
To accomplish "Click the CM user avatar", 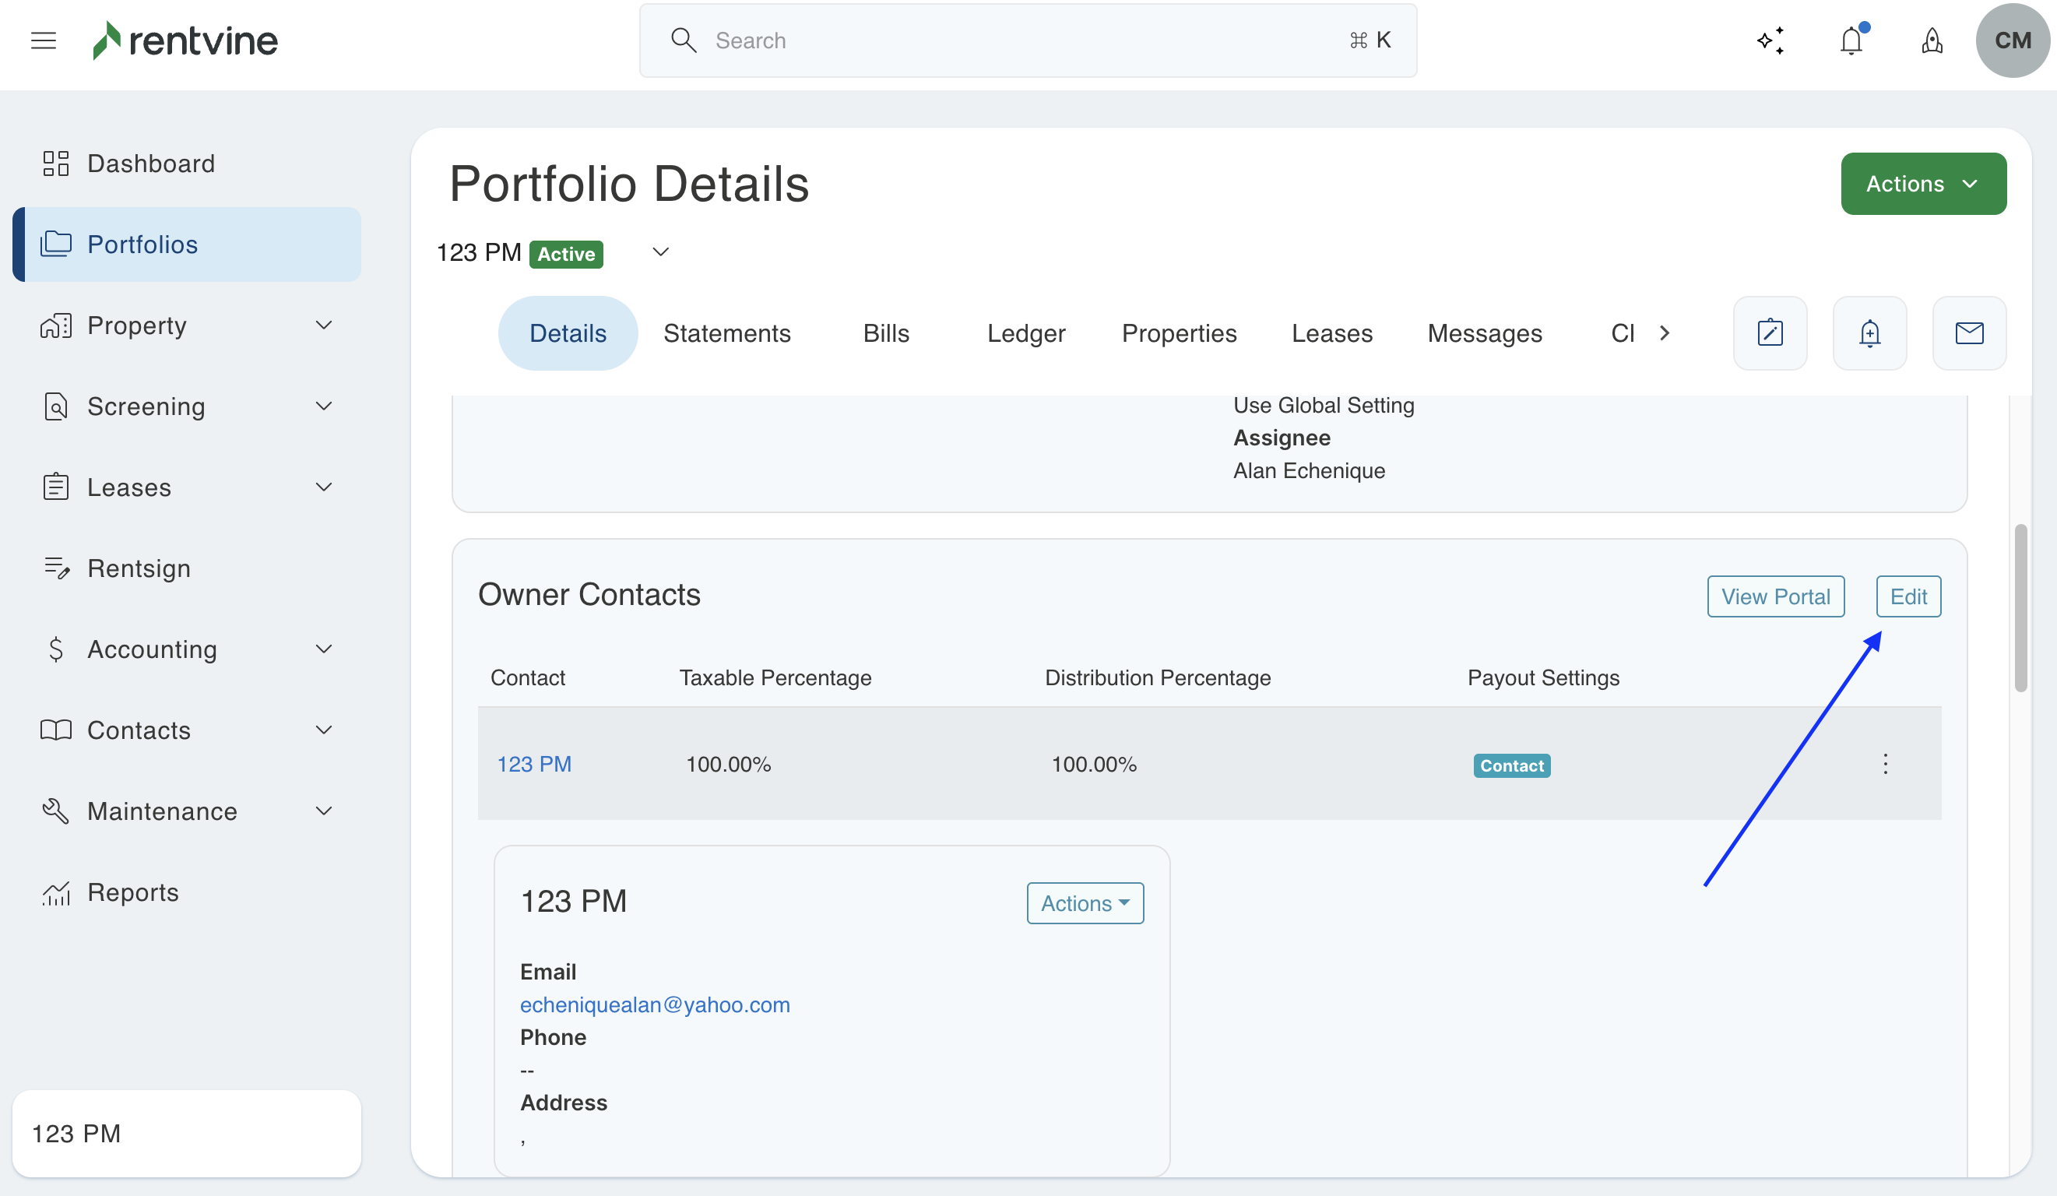I will pyautogui.click(x=2012, y=40).
